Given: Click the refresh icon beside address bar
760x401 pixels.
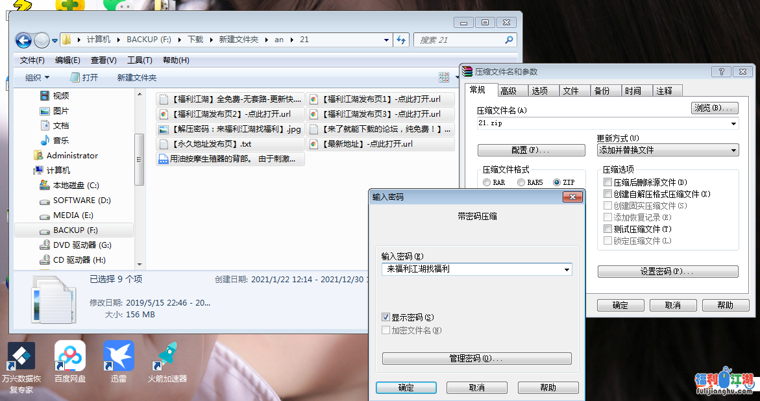Looking at the screenshot, I should tap(401, 40).
